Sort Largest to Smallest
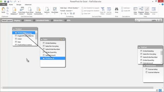Screen dimensions: 164x92 90,11
